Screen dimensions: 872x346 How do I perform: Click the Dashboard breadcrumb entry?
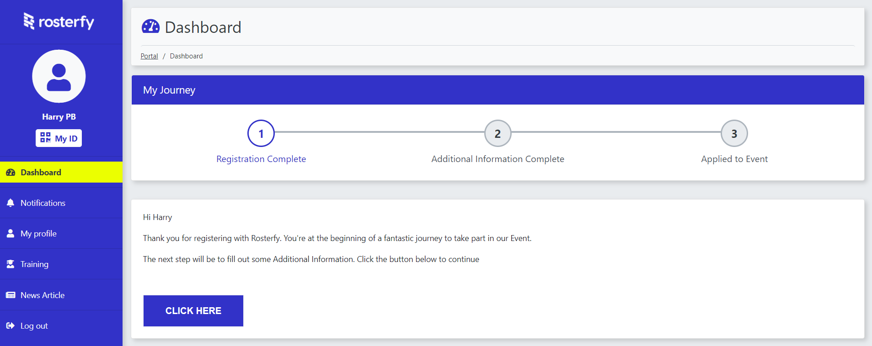pos(186,56)
